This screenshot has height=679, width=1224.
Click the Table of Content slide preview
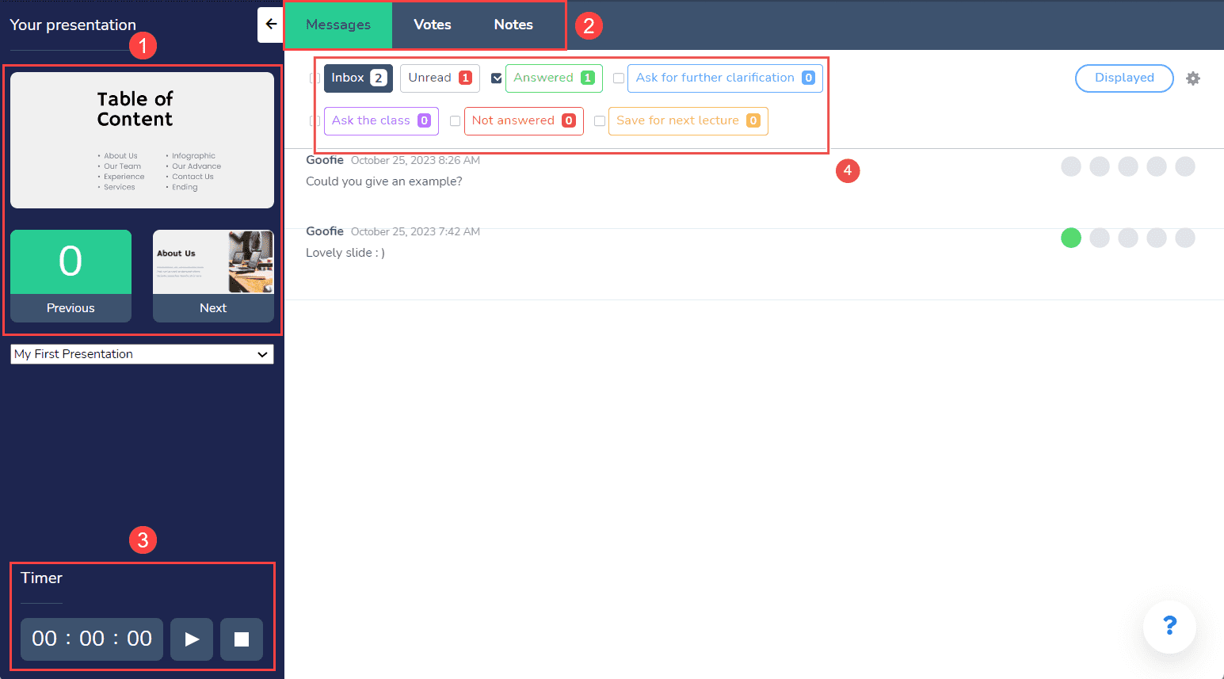(142, 140)
